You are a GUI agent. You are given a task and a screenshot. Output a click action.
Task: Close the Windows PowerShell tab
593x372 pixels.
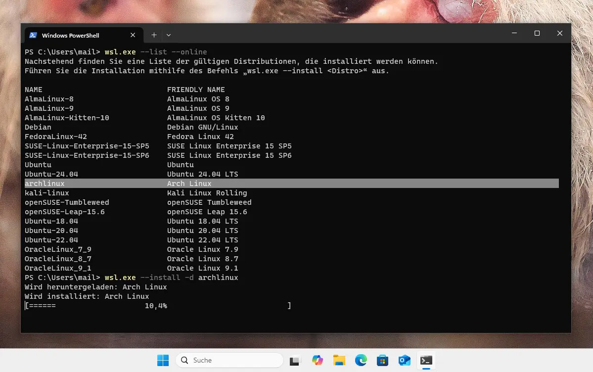pyautogui.click(x=133, y=35)
